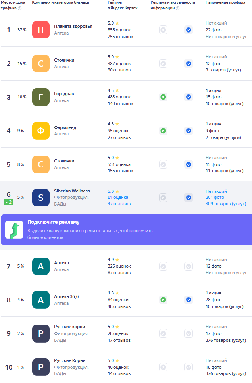
Task: Click the 488 оценок text
Action: tap(119, 97)
